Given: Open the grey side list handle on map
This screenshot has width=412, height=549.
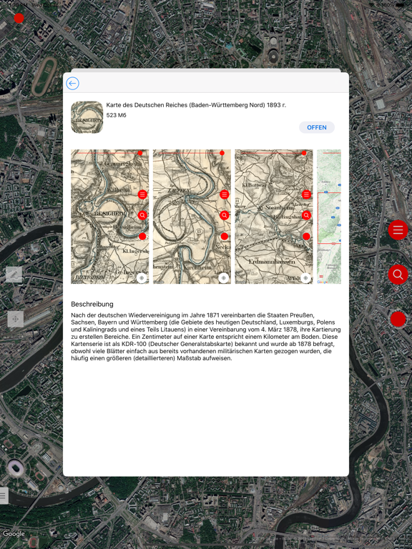Looking at the screenshot, I should 4,495.
